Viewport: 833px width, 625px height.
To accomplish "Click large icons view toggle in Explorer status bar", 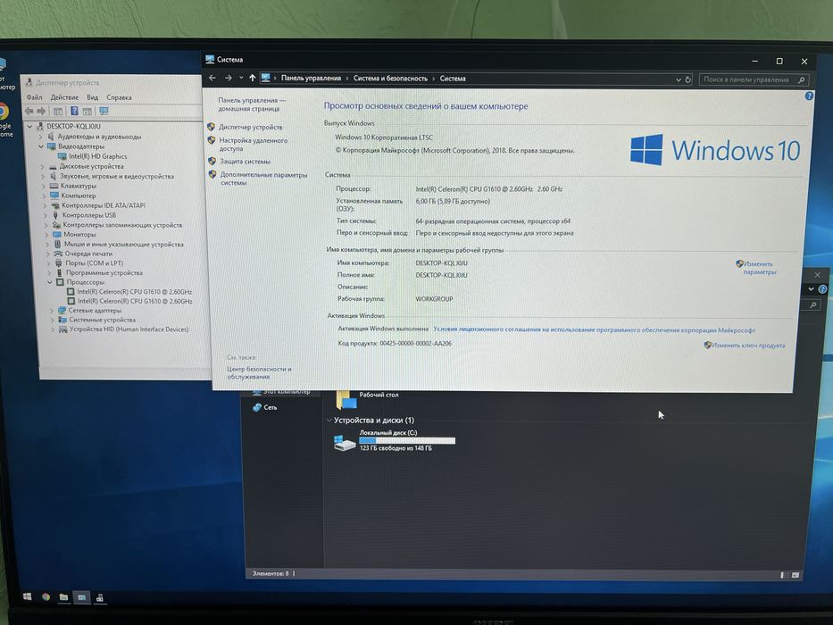I will pyautogui.click(x=796, y=574).
